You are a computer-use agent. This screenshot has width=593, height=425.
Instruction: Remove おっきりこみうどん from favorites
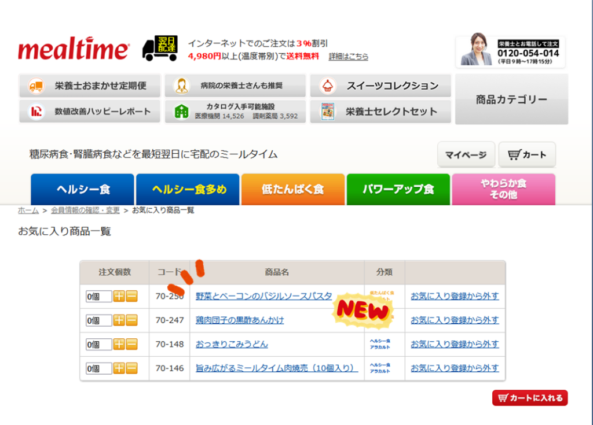coord(455,344)
